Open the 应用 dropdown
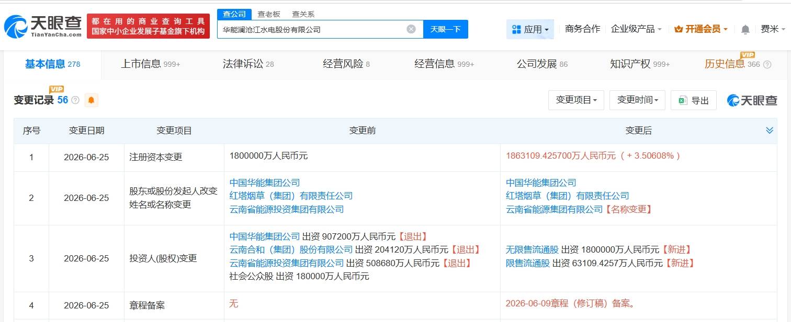Viewport: 791px width, 322px height. [530, 29]
